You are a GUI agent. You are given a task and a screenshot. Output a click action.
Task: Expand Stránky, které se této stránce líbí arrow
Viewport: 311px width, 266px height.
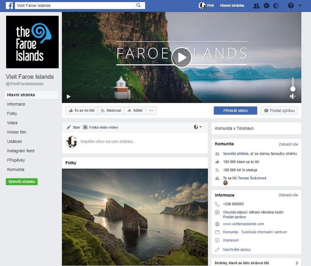(297, 263)
